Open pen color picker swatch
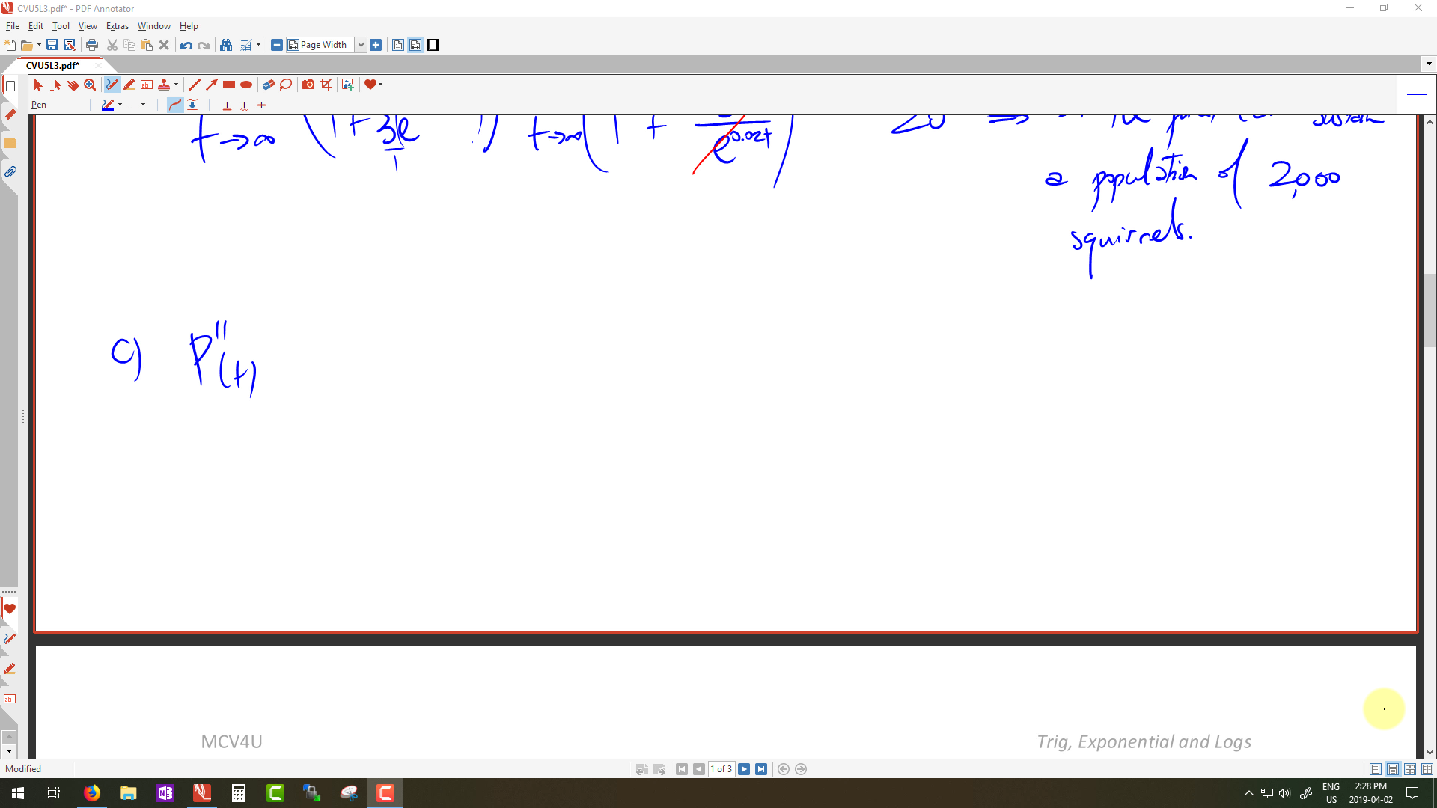 tap(109, 105)
